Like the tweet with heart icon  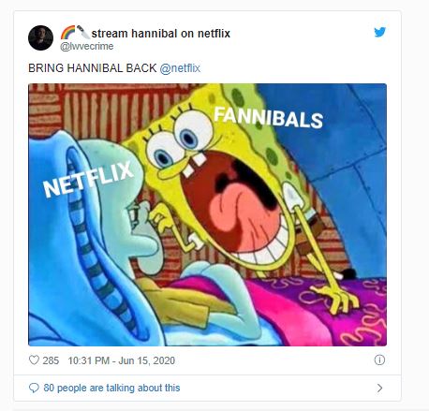[x=34, y=360]
